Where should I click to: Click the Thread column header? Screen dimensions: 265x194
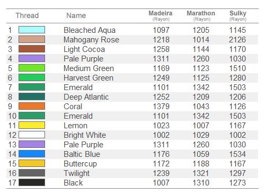click(27, 15)
